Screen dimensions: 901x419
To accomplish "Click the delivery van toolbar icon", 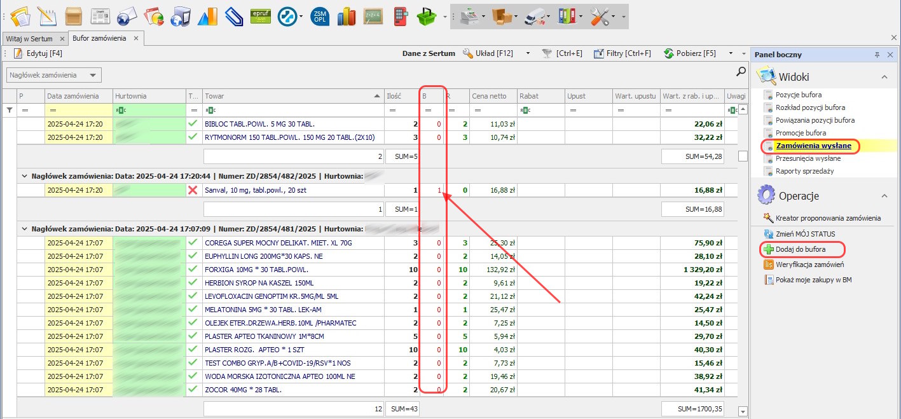I will (533, 16).
